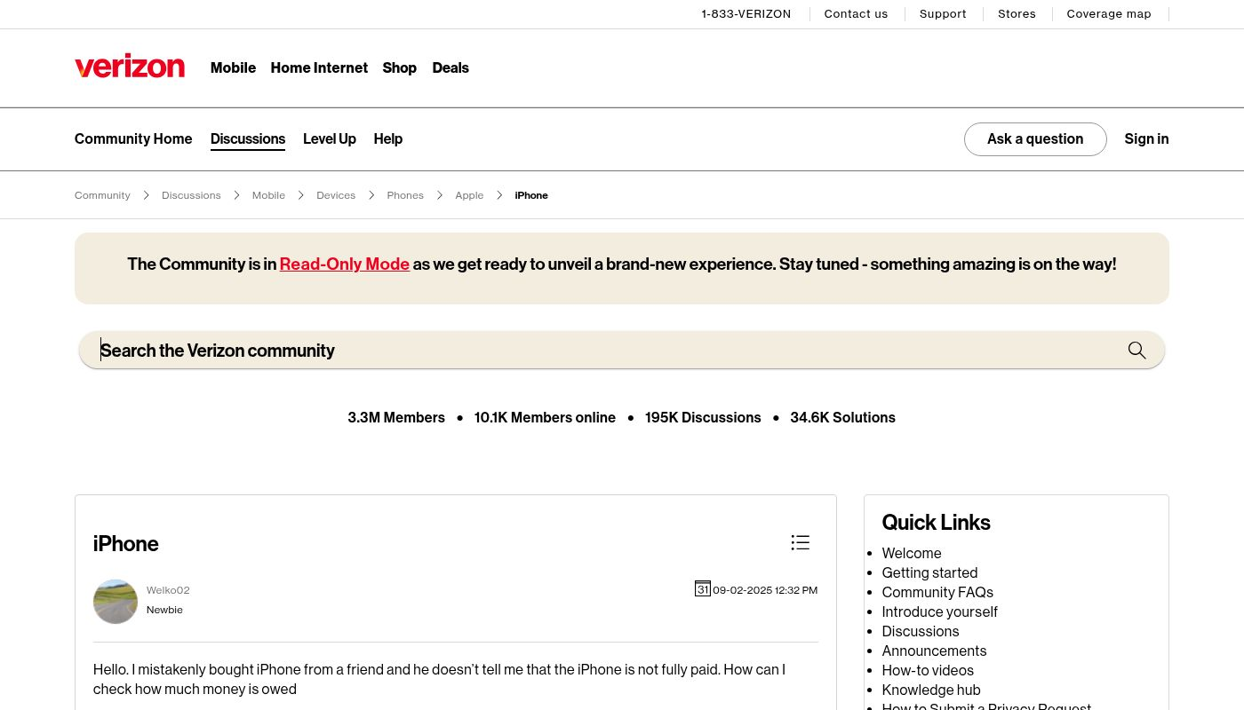Click the Sign in link

coord(1146,139)
